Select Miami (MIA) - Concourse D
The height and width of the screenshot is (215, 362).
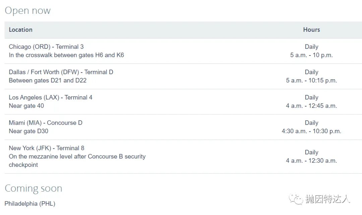[46, 123]
